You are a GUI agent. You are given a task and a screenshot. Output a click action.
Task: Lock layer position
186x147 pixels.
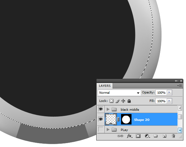pos(123,101)
